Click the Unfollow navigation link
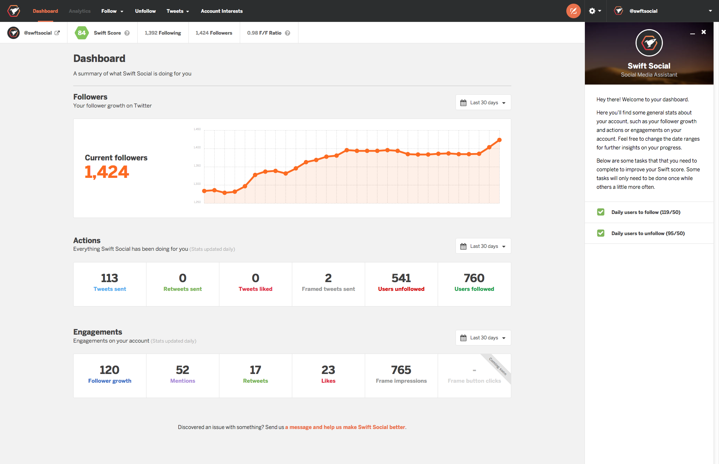Viewport: 719px width, 464px height. pyautogui.click(x=145, y=11)
